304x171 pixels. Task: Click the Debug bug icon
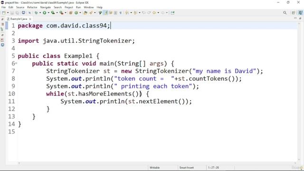tap(36, 13)
